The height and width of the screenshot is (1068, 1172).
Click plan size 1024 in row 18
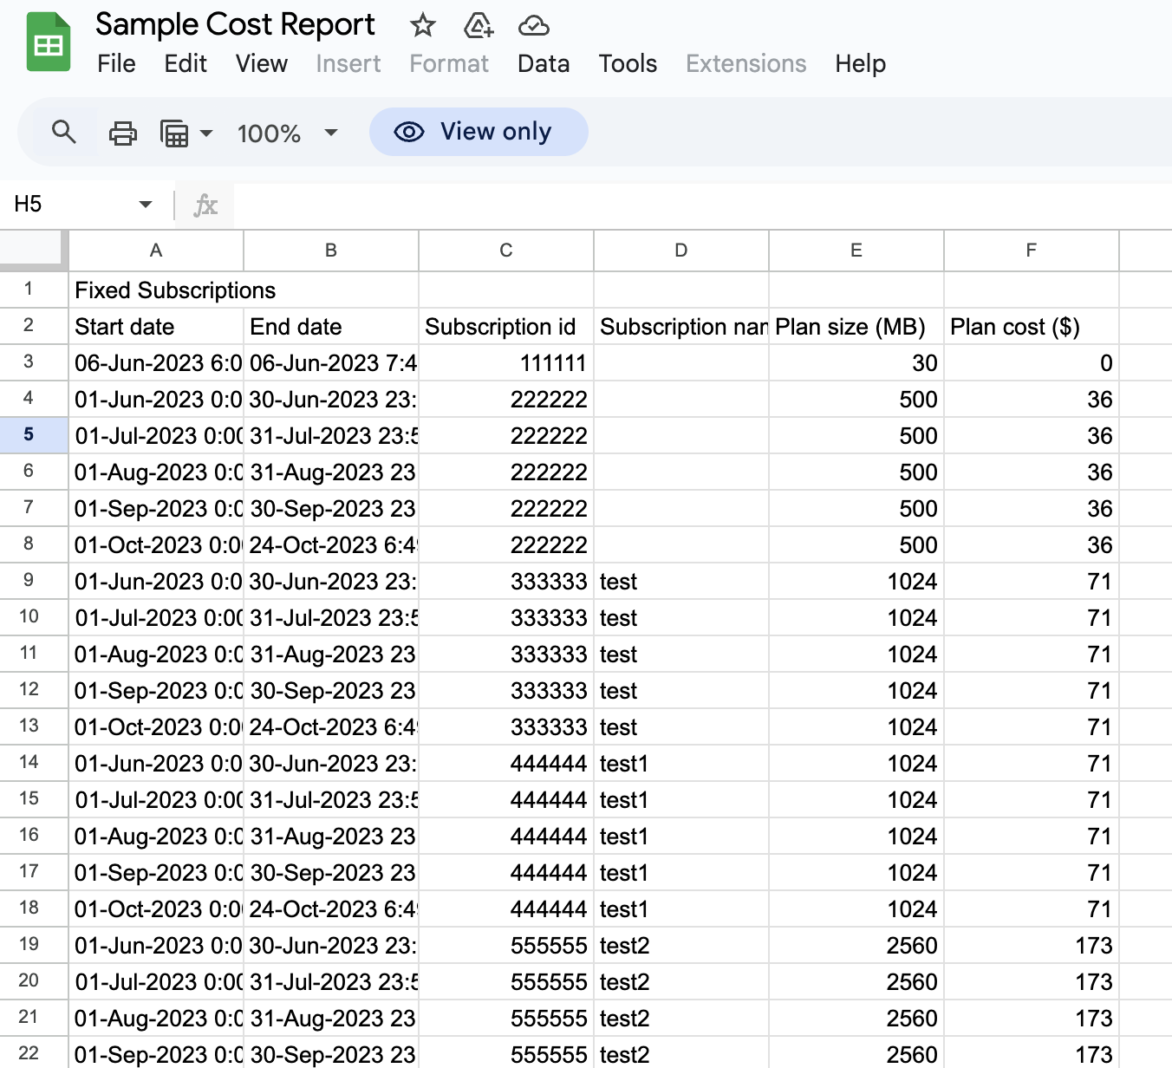(x=856, y=909)
